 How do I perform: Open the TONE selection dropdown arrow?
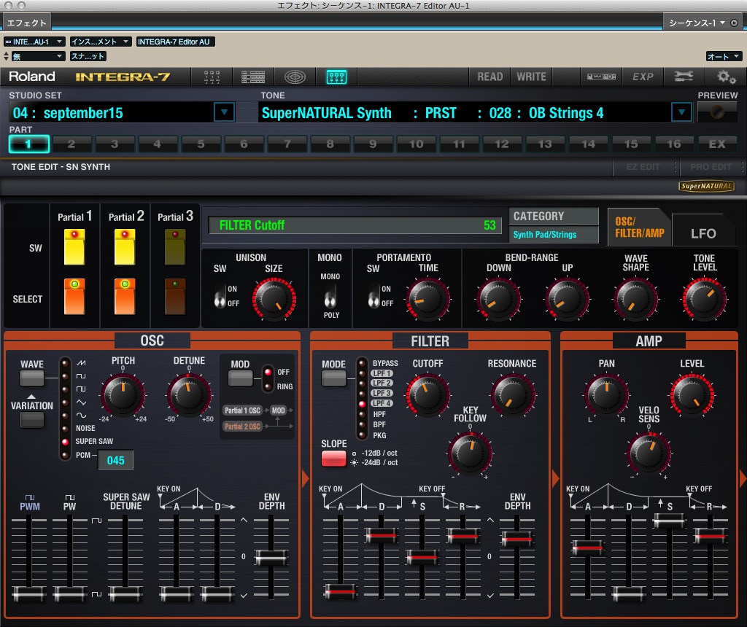[681, 113]
